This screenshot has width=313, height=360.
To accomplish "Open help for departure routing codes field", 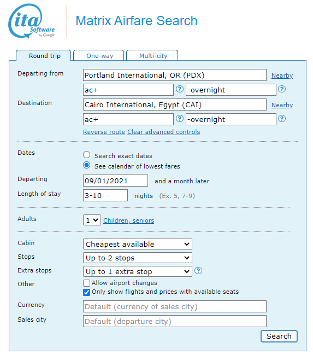I will [x=180, y=89].
